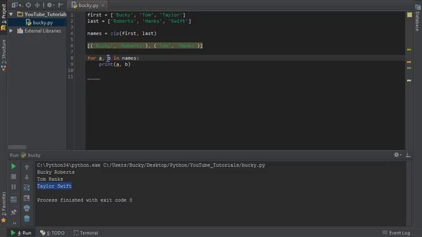Viewport: 422px width, 237px height.
Task: Click the highlighted tuple list line
Action: [145, 45]
